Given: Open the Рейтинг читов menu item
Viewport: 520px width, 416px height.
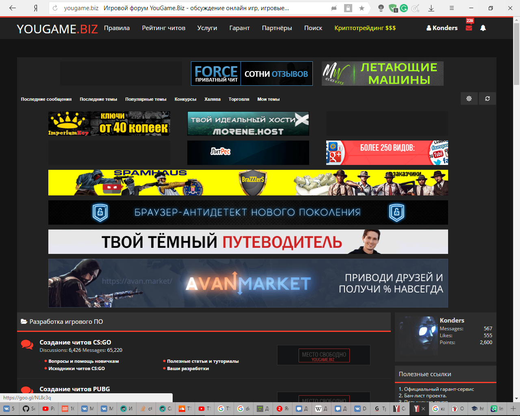Looking at the screenshot, I should 164,28.
